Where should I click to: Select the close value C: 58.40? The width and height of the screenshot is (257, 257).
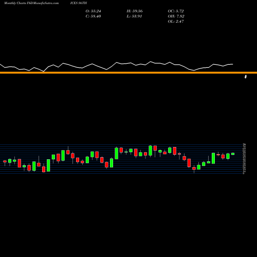(93, 16)
